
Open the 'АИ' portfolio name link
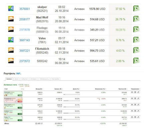(x=18, y=74)
